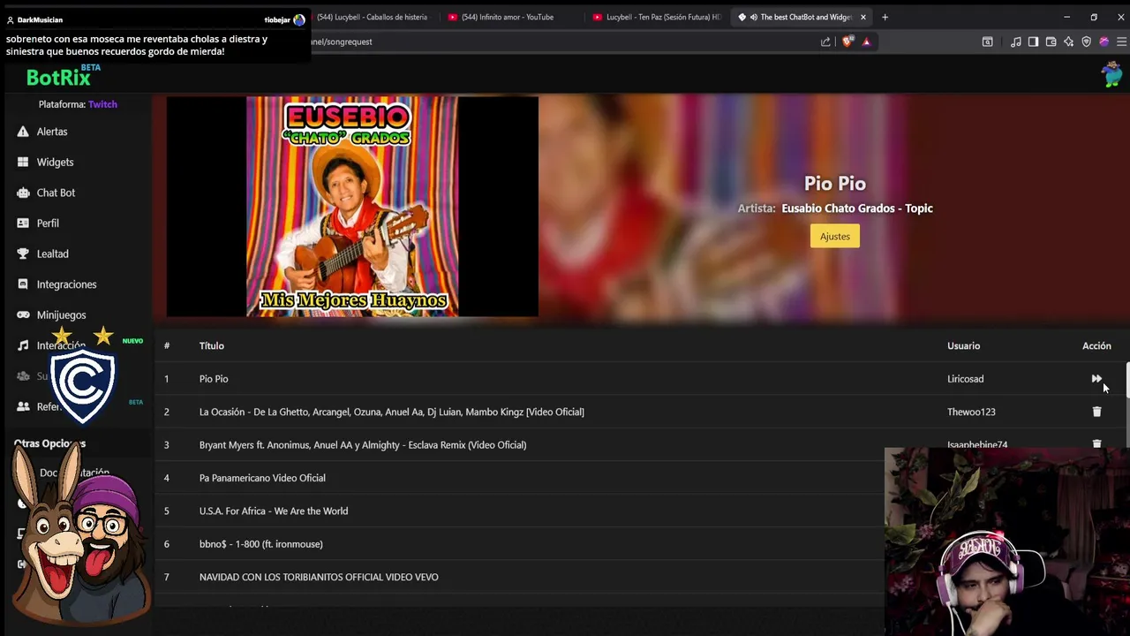This screenshot has width=1130, height=636.
Task: Click the share page icon in the address bar
Action: (825, 42)
